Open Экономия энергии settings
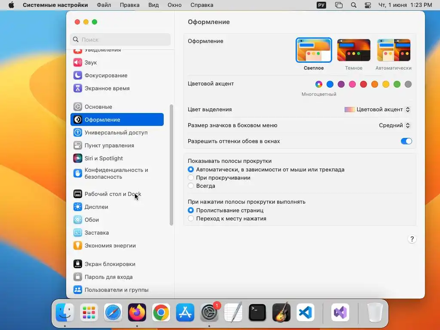This screenshot has width=440, height=330. click(117, 245)
